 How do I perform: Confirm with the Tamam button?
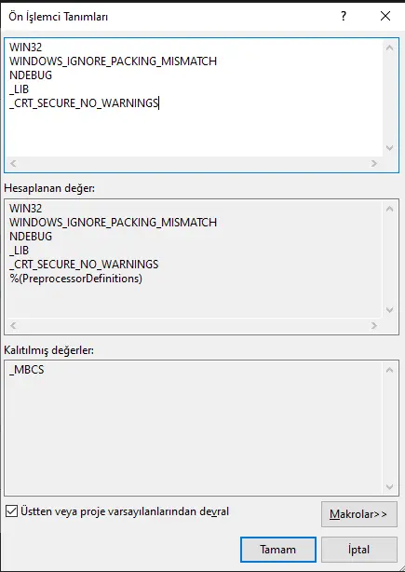(x=278, y=550)
